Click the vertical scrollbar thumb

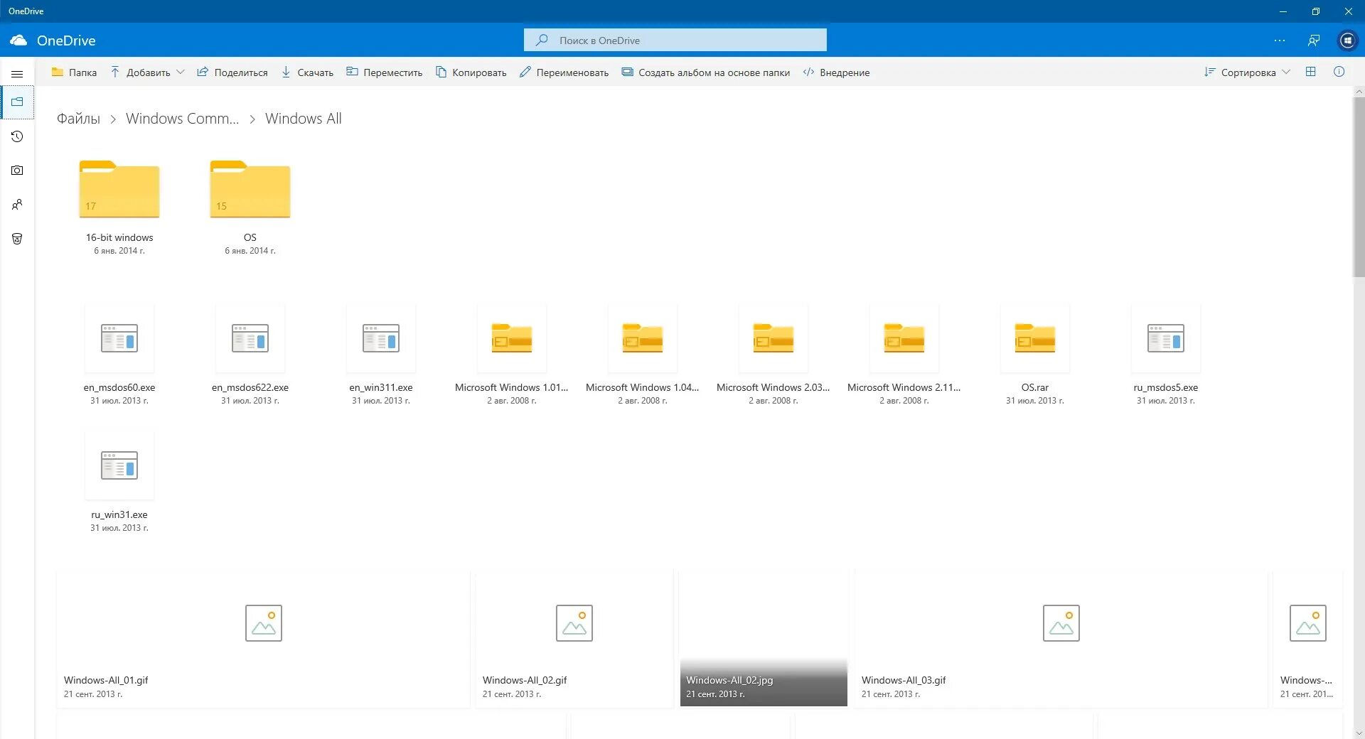[x=1359, y=186]
